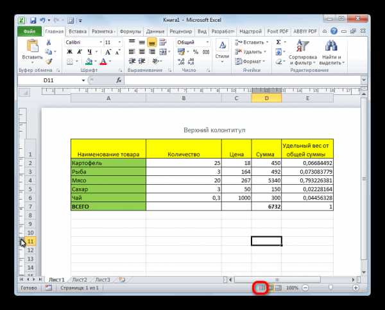This screenshot has width=385, height=310.
Task: Click the insert function fx icon
Action: click(x=119, y=80)
